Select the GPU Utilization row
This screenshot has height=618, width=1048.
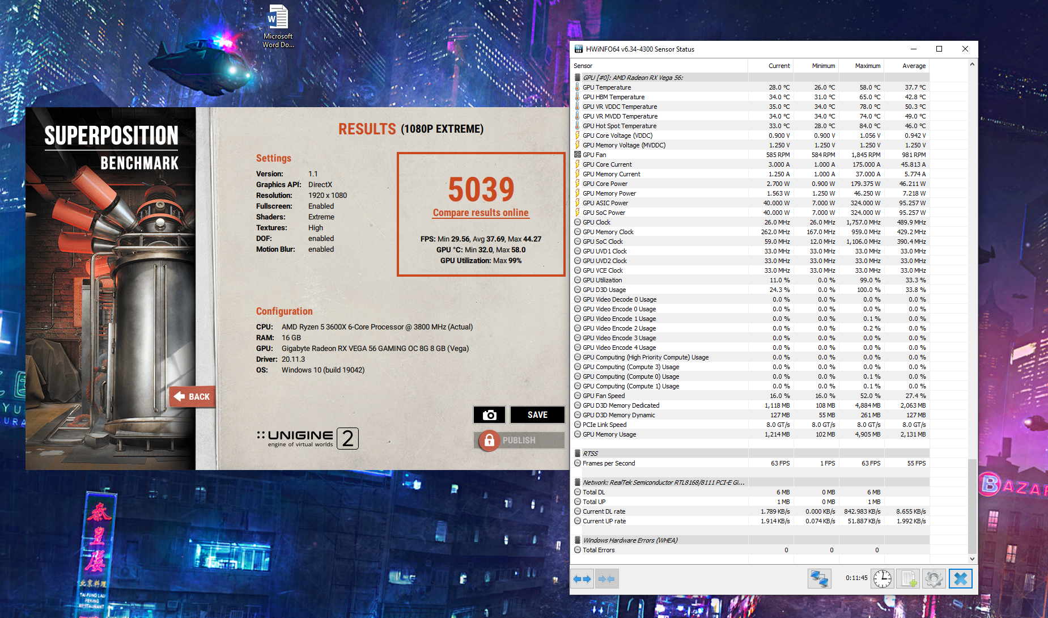pyautogui.click(x=750, y=280)
